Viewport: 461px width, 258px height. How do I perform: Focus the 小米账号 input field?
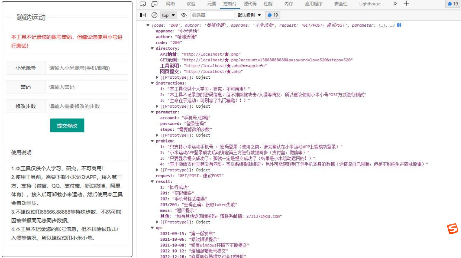(x=87, y=68)
